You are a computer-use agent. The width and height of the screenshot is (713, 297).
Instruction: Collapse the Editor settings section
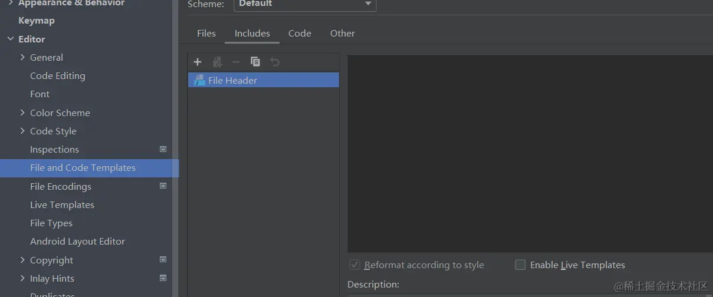tap(10, 39)
